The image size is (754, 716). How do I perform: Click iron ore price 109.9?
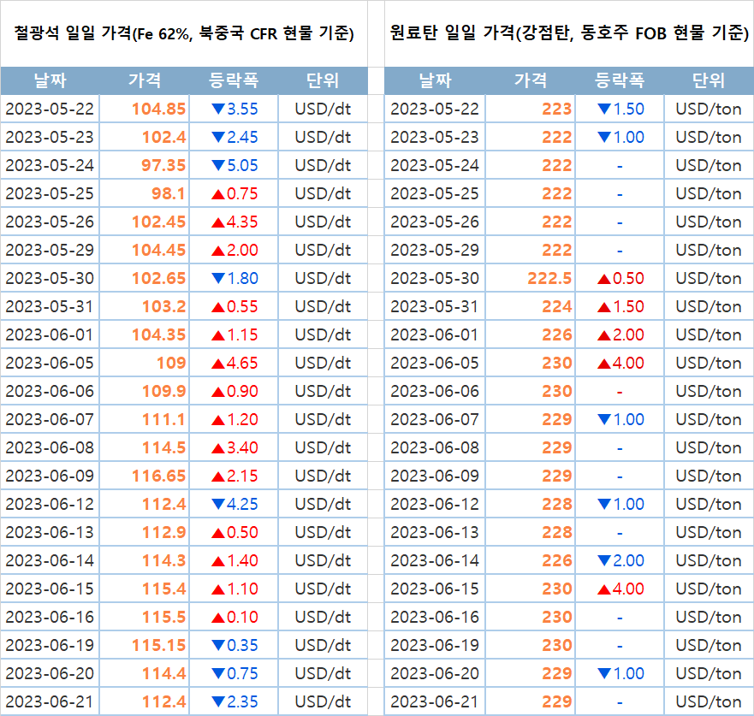[x=164, y=391]
